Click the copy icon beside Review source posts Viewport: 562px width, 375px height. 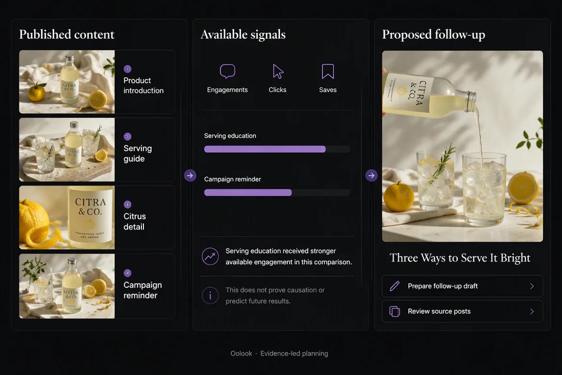tap(394, 311)
